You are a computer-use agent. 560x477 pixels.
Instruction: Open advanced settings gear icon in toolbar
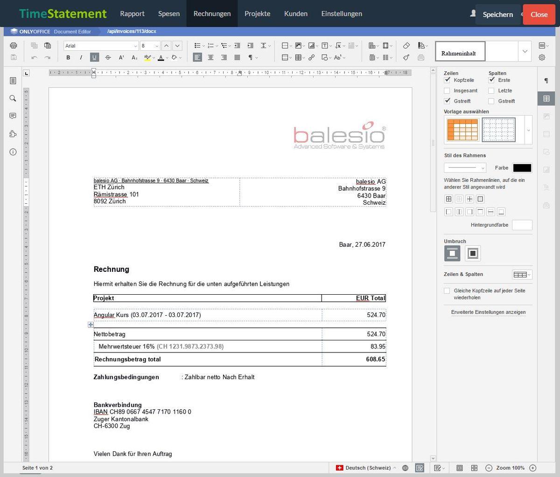point(542,57)
